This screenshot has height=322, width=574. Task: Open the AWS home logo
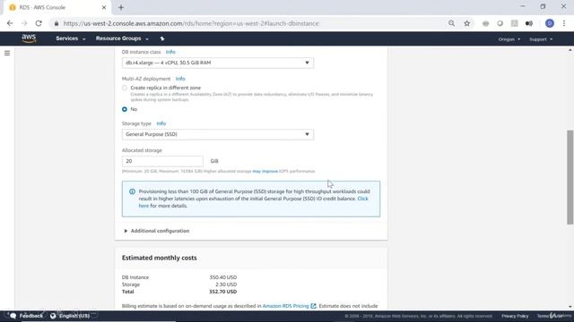(29, 38)
